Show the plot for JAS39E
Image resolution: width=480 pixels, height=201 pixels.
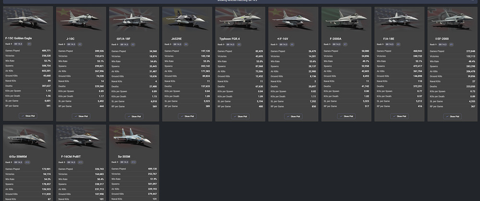click(187, 116)
